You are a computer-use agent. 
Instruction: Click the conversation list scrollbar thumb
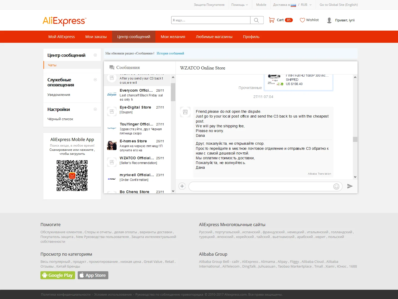[x=173, y=92]
